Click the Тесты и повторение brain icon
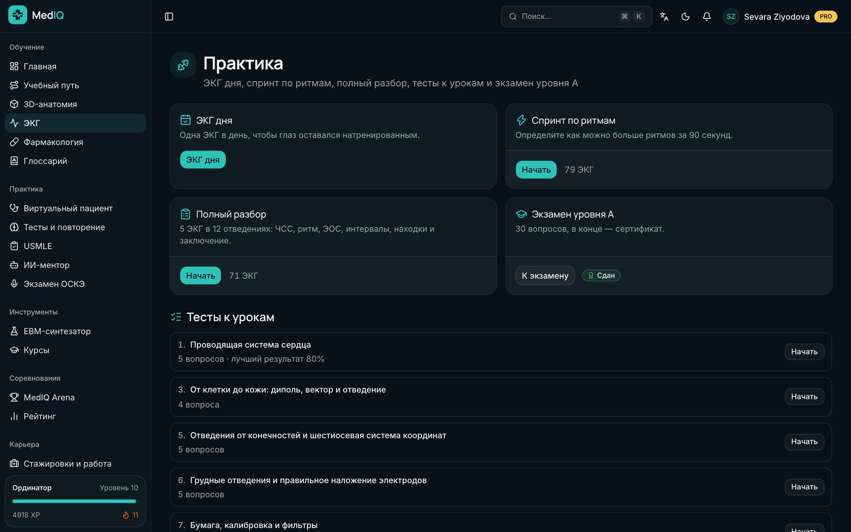The image size is (851, 532). [14, 227]
